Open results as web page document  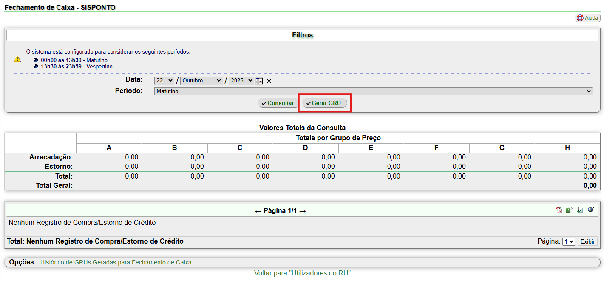[x=591, y=210]
